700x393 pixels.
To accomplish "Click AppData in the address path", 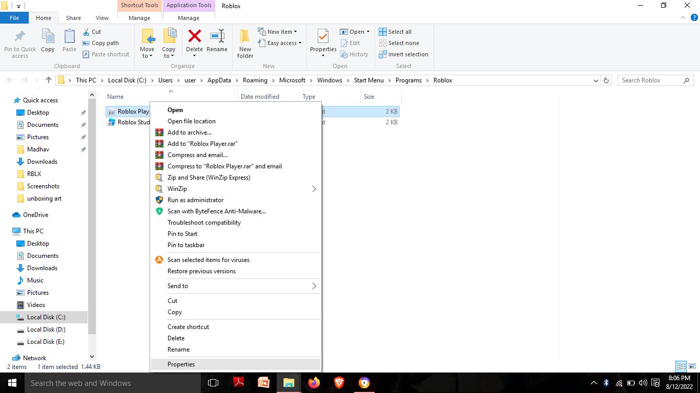I will pyautogui.click(x=219, y=80).
